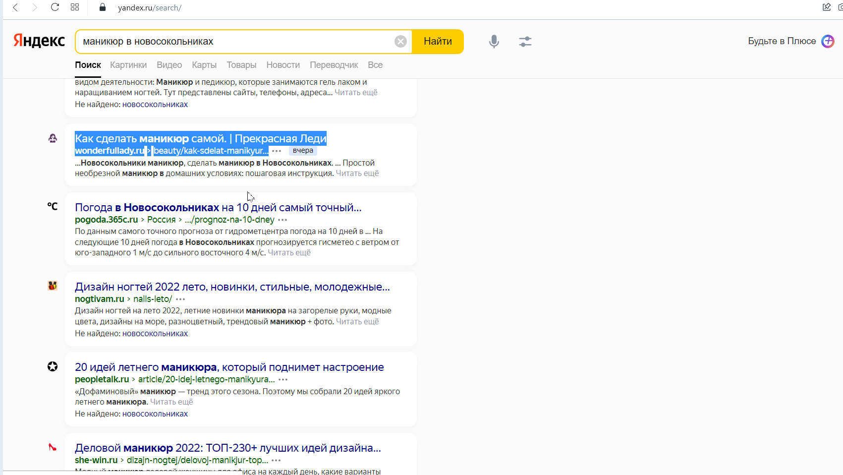Click she-win.ru domain link
Image resolution: width=843 pixels, height=475 pixels.
pos(96,460)
